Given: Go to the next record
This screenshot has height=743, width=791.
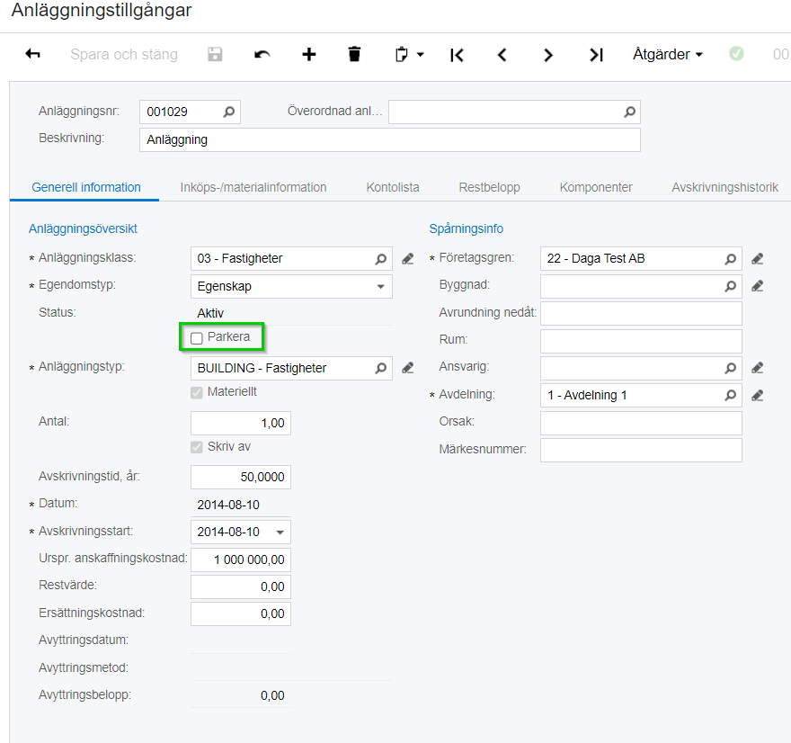Looking at the screenshot, I should (548, 55).
